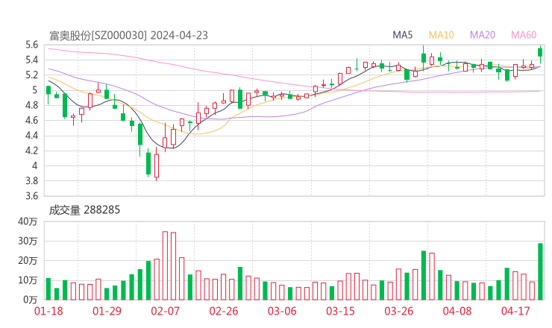The image size is (552, 328).
Task: Click the 2024-04-23 date in title
Action: coord(179,36)
